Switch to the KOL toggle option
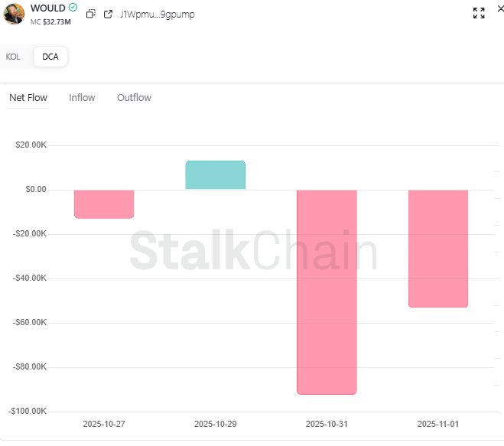This screenshot has width=504, height=446. [13, 57]
